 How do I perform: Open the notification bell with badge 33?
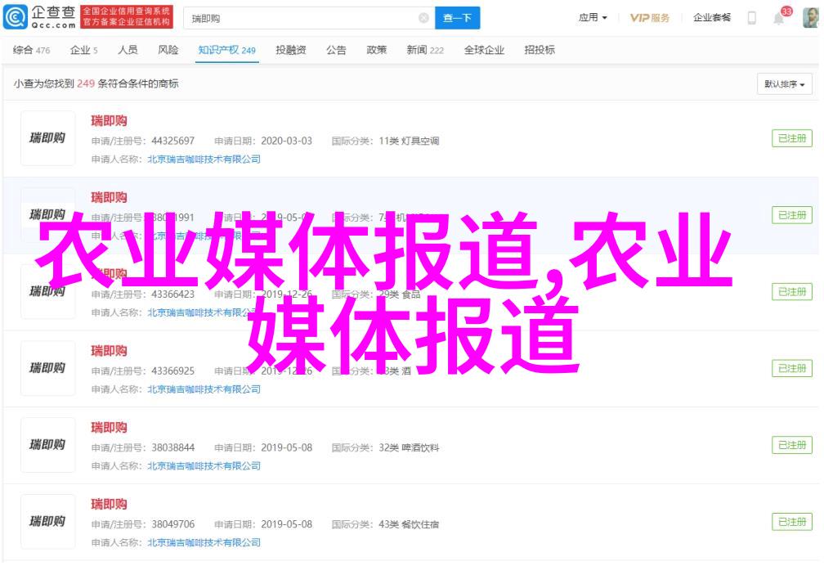pyautogui.click(x=779, y=19)
